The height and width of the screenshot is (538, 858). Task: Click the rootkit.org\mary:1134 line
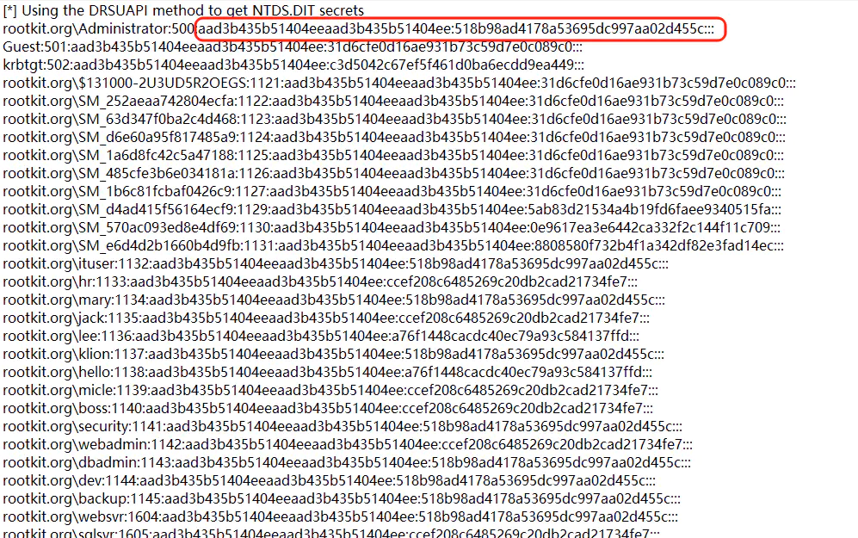334,300
